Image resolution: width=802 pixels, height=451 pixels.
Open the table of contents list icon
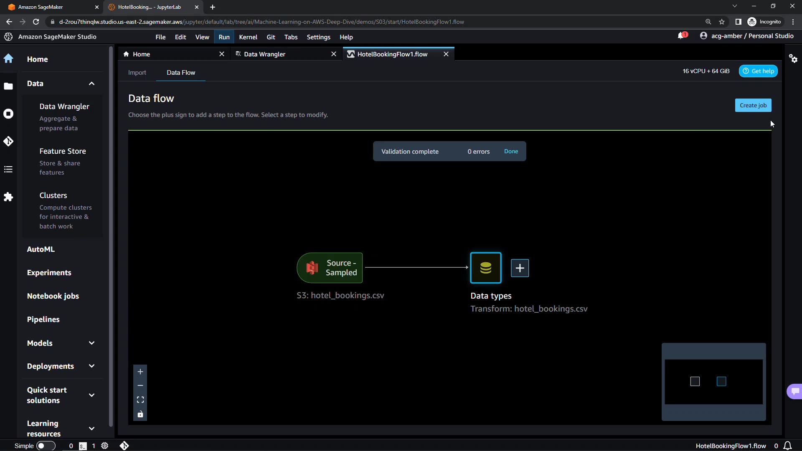pos(8,169)
